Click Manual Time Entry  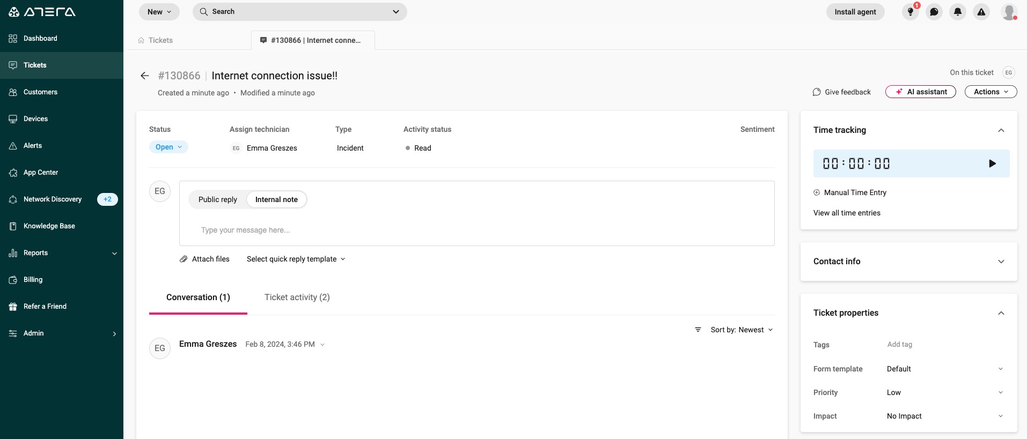(850, 192)
